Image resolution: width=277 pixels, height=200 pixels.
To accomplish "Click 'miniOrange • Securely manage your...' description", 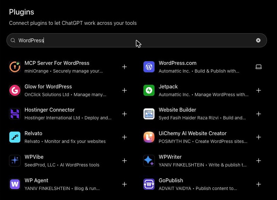I will coord(64,71).
